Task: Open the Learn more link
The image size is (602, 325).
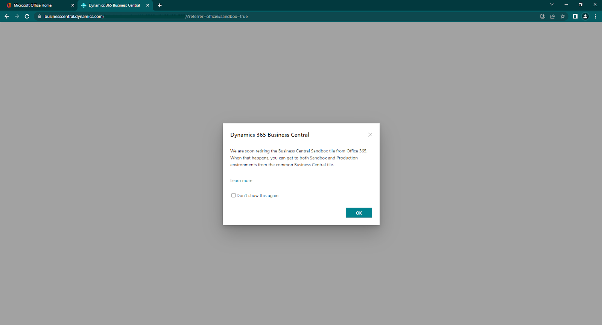Action: tap(241, 181)
